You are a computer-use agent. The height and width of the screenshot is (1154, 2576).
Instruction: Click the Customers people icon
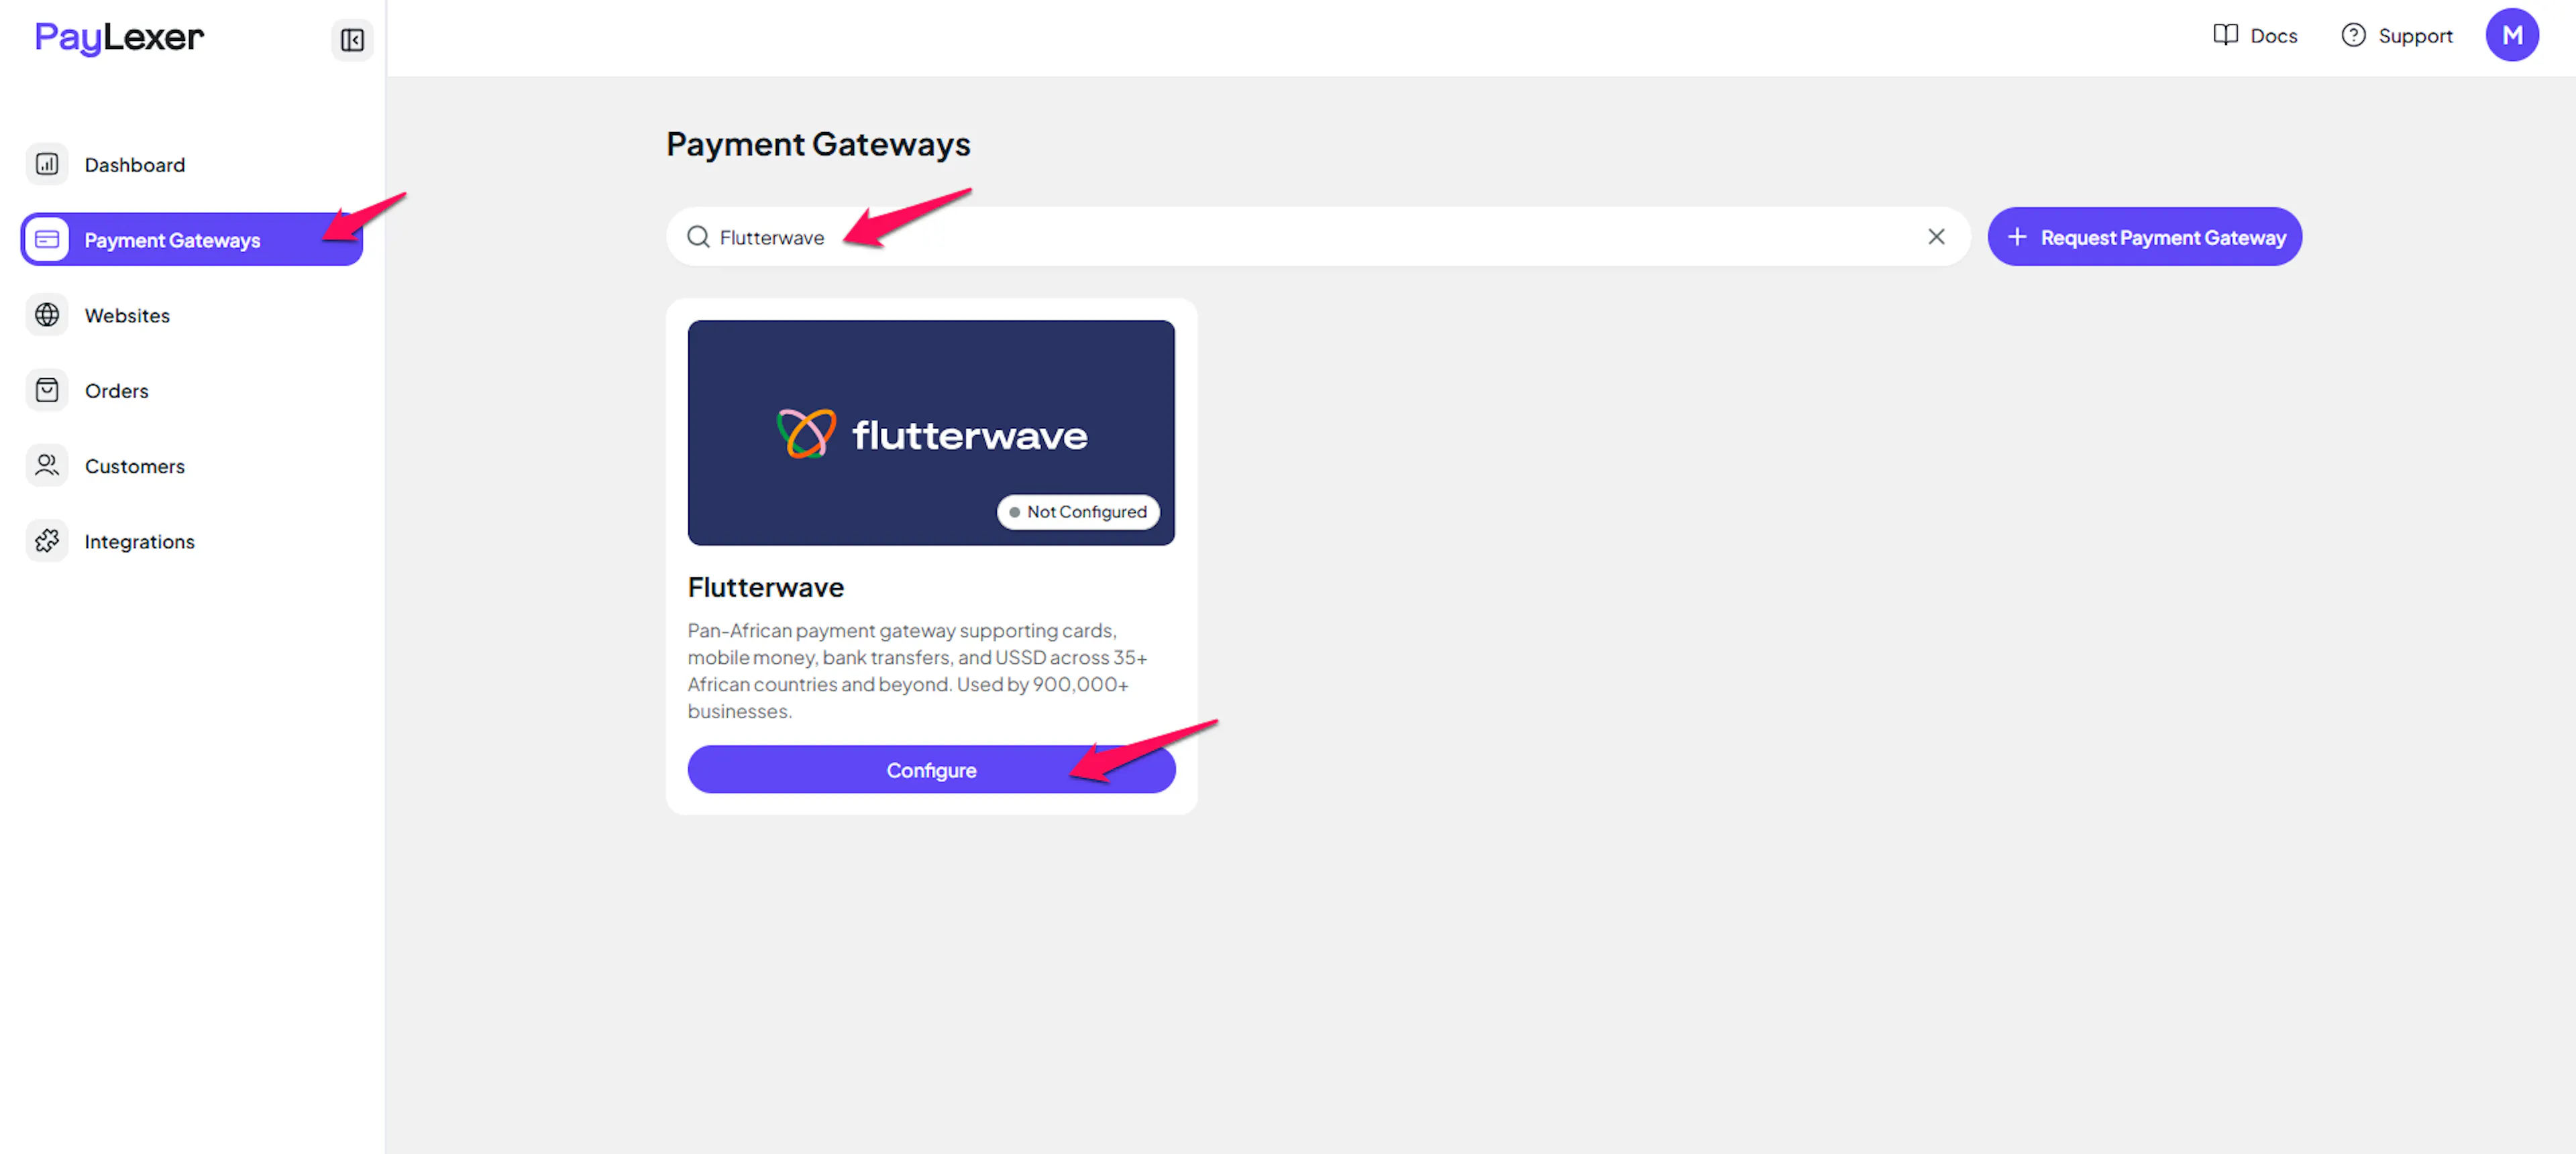coord(47,465)
